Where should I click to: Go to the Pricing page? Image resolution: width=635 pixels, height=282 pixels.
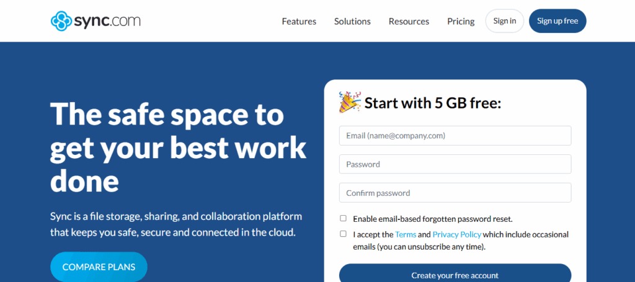[461, 22]
